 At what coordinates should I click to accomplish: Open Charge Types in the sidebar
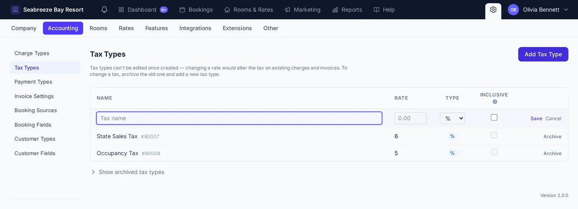(x=45, y=53)
